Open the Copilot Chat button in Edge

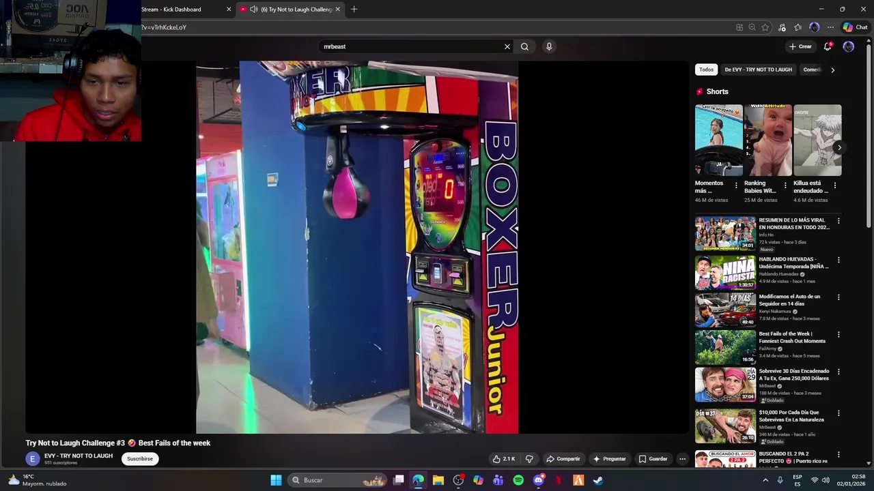855,27
